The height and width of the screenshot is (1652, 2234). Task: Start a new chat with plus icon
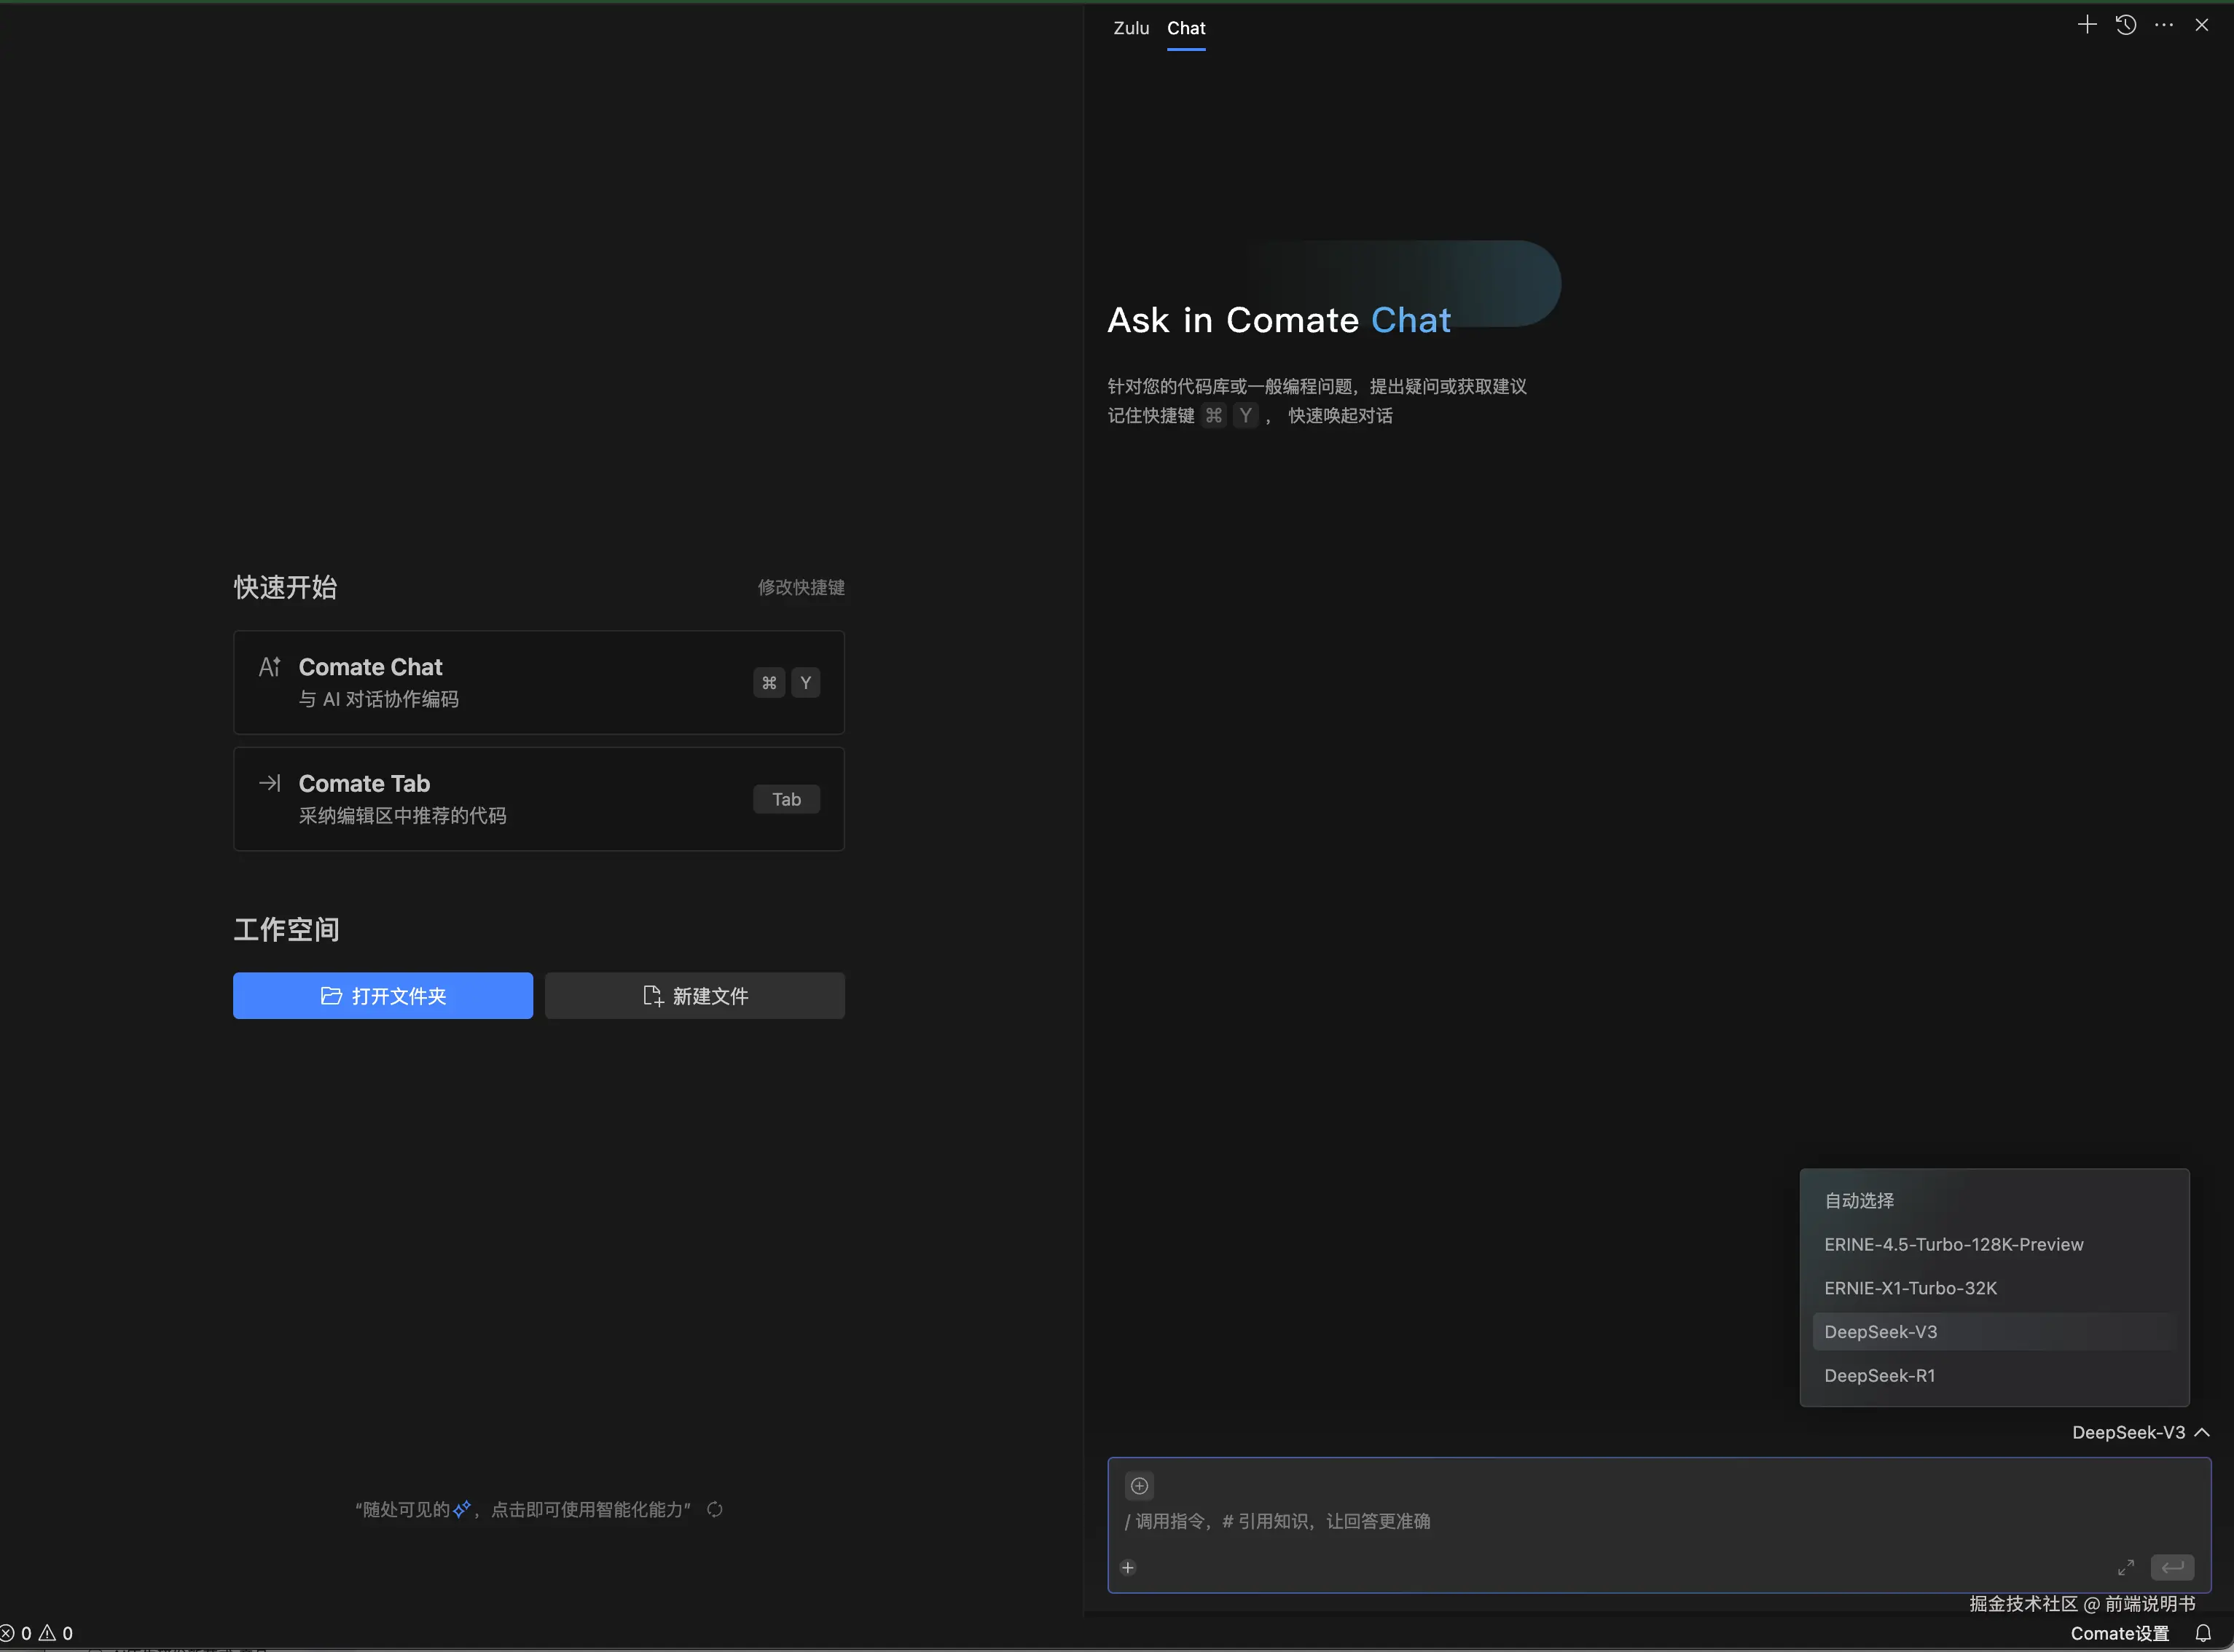[x=2086, y=25]
